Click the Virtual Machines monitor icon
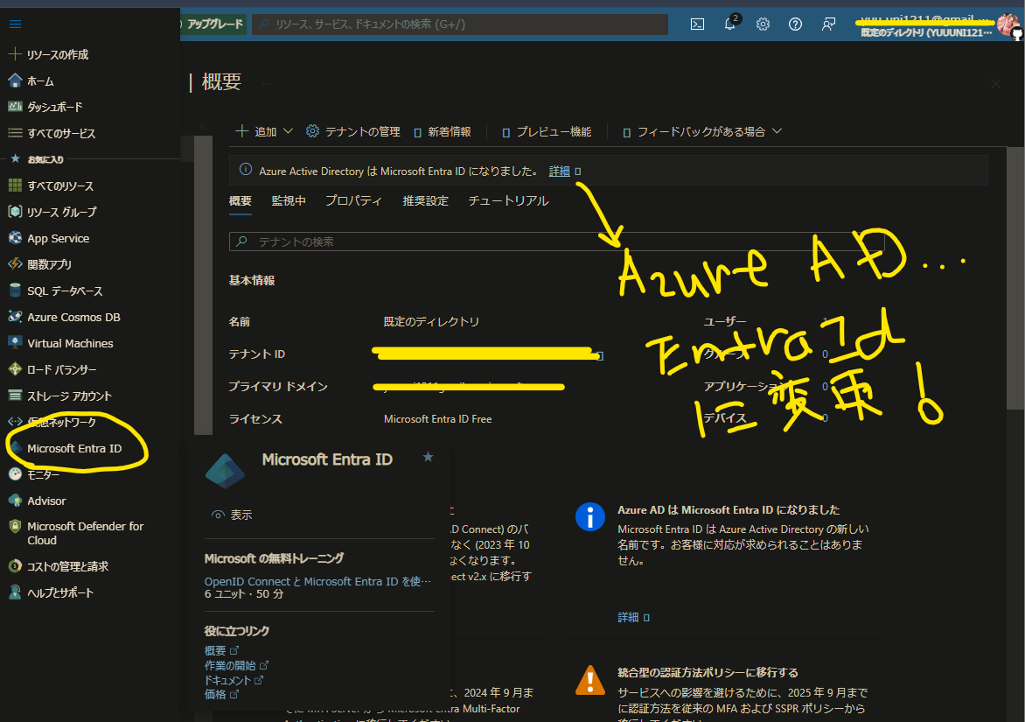Viewport: 1025px width, 722px height. pyautogui.click(x=15, y=343)
